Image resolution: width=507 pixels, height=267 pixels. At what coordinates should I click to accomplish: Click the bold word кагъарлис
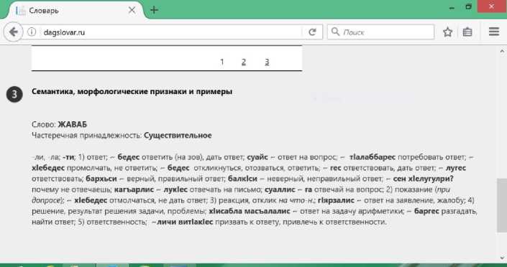tap(134, 189)
